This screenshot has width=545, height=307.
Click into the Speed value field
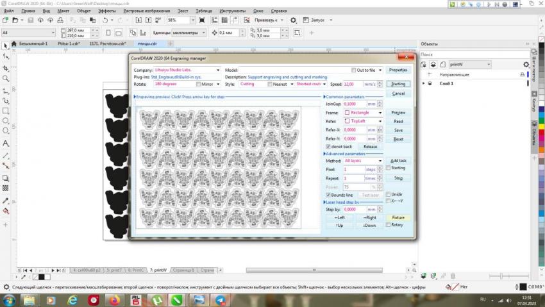pos(353,84)
